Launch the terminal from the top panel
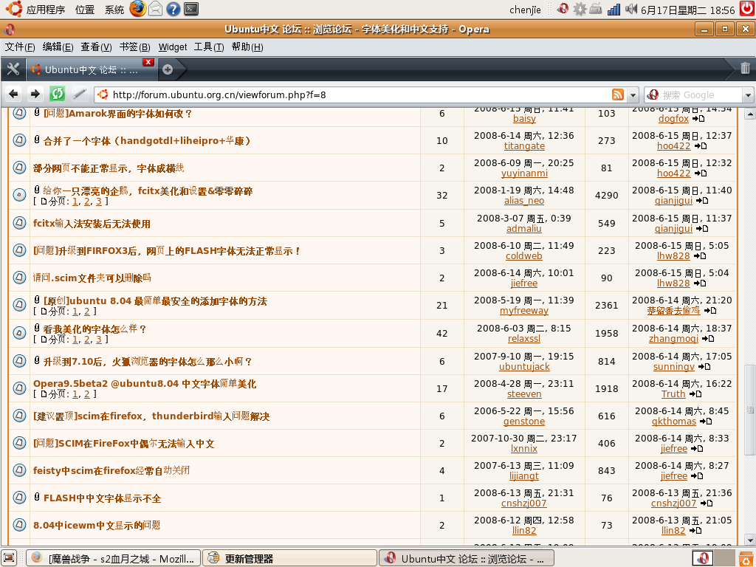The image size is (756, 567). tap(191, 9)
